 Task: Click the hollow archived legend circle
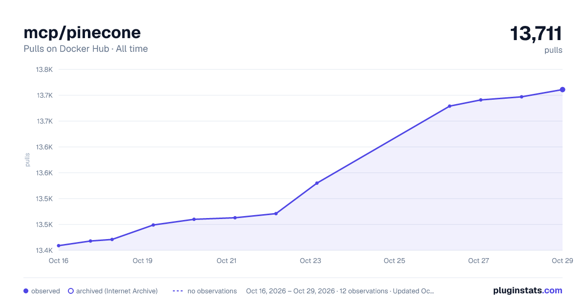[71, 291]
